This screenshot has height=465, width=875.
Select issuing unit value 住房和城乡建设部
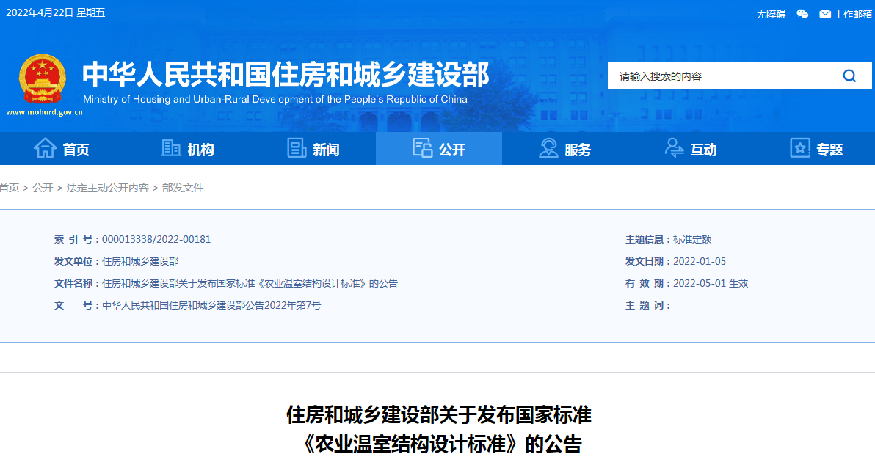(x=140, y=261)
